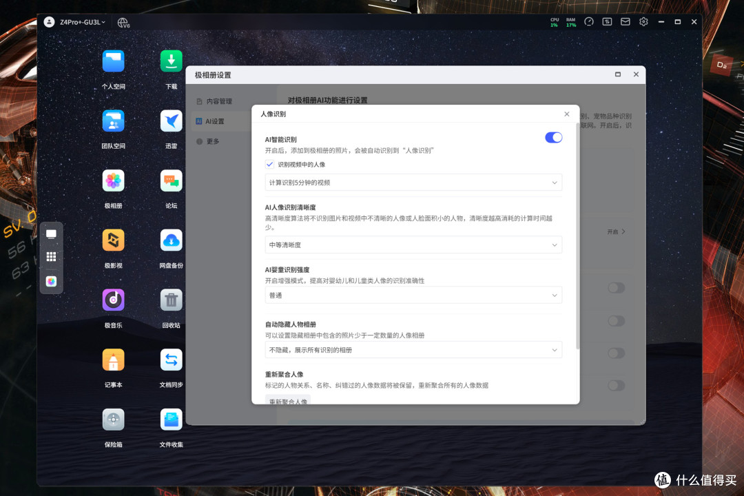The image size is (744, 496).
Task: Click the IPv6 globe network icon
Action: tap(123, 22)
